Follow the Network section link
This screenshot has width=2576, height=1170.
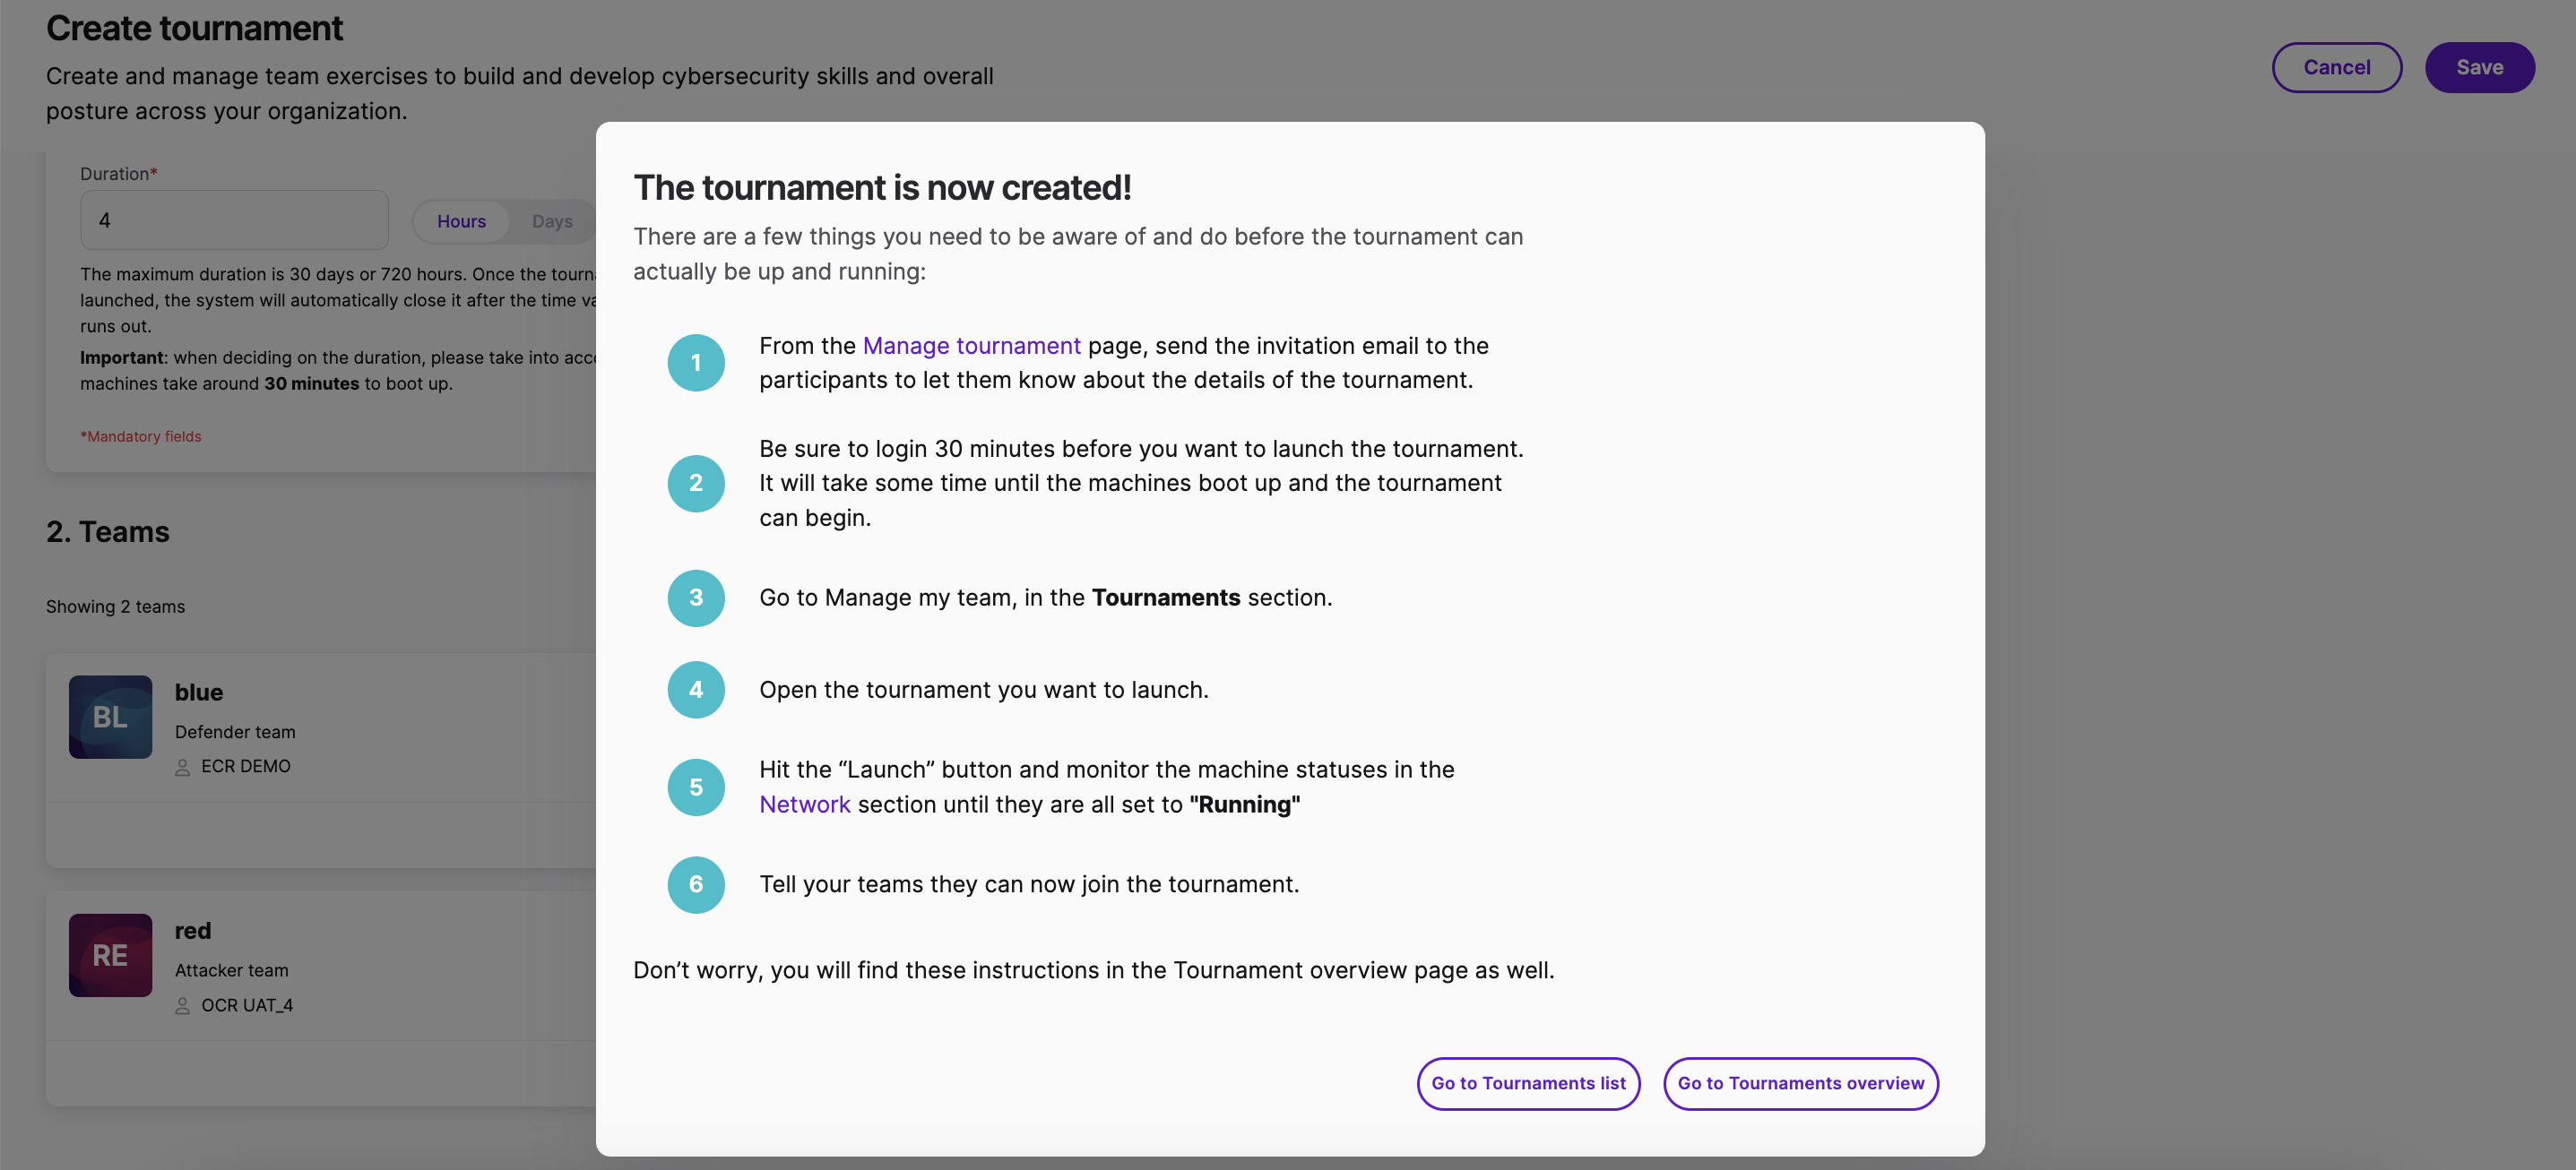click(804, 804)
